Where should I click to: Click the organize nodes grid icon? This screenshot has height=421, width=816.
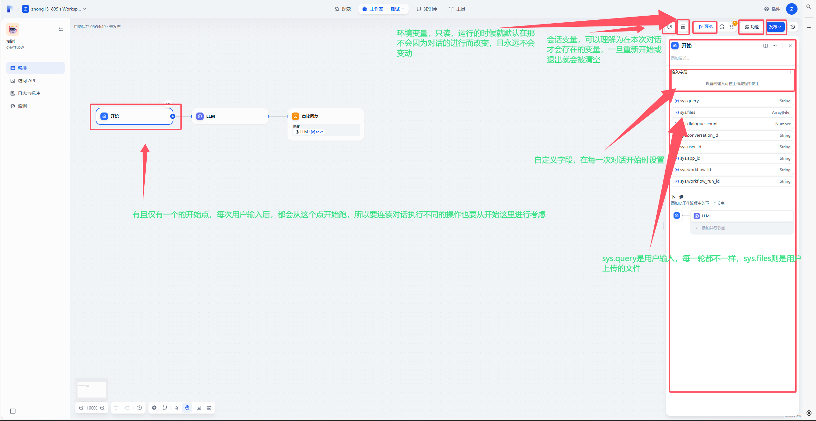coord(209,408)
